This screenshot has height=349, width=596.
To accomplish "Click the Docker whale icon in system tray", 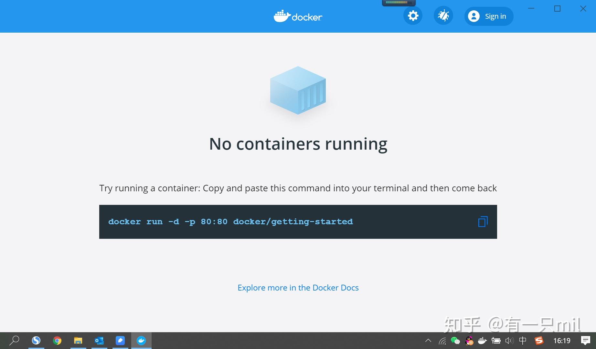I will click(x=482, y=340).
